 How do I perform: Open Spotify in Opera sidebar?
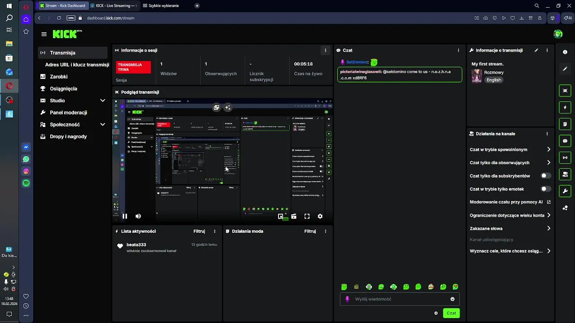(x=26, y=183)
